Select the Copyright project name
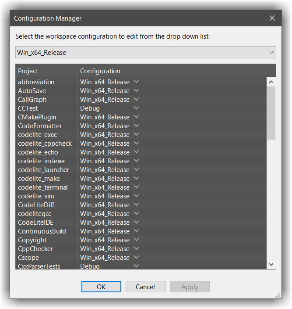 point(32,240)
